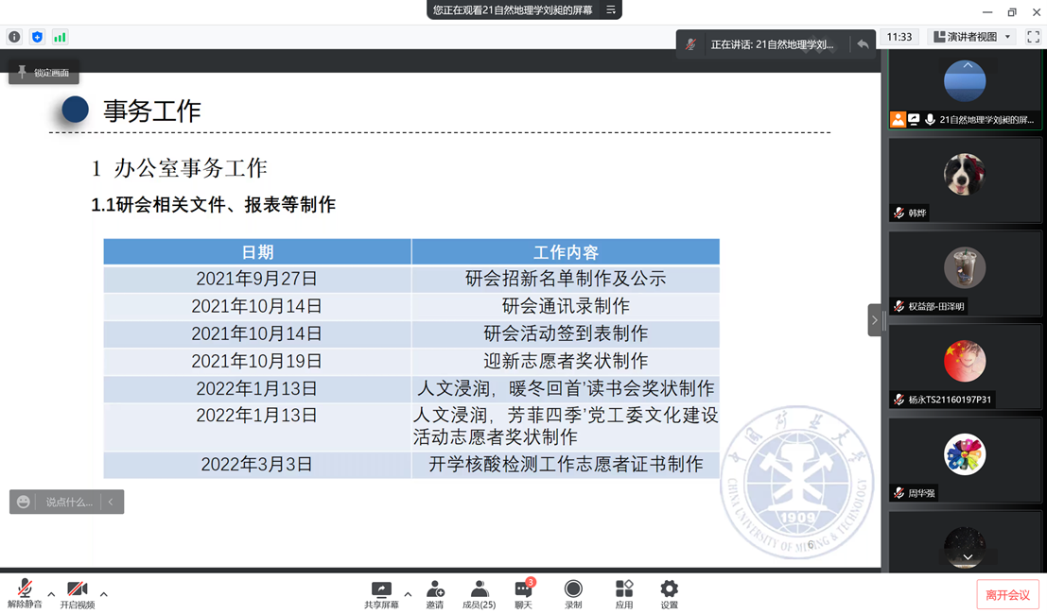
Task: Open the meeting info icon
Action: click(14, 37)
